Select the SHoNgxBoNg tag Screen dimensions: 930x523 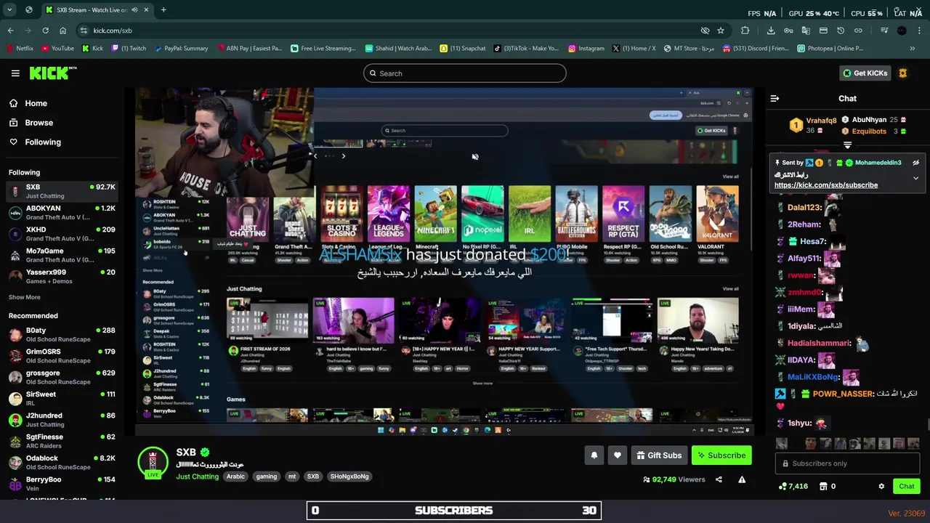tap(349, 477)
